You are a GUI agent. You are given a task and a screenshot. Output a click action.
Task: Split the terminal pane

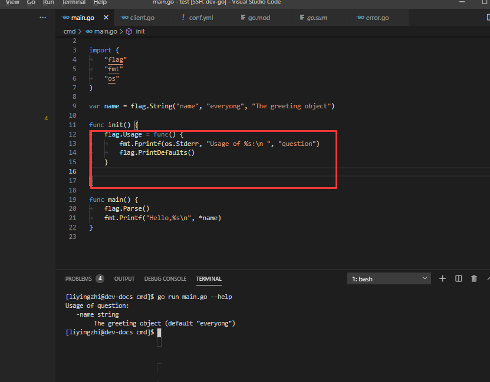(x=458, y=278)
